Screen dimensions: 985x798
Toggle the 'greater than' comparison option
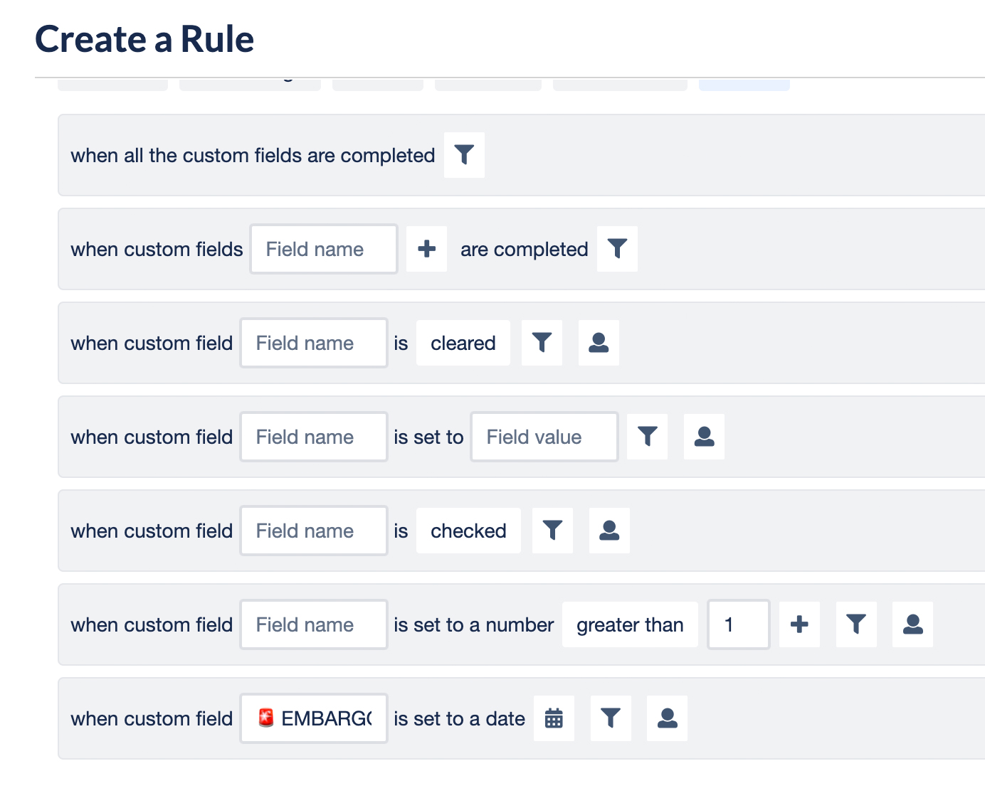tap(630, 624)
